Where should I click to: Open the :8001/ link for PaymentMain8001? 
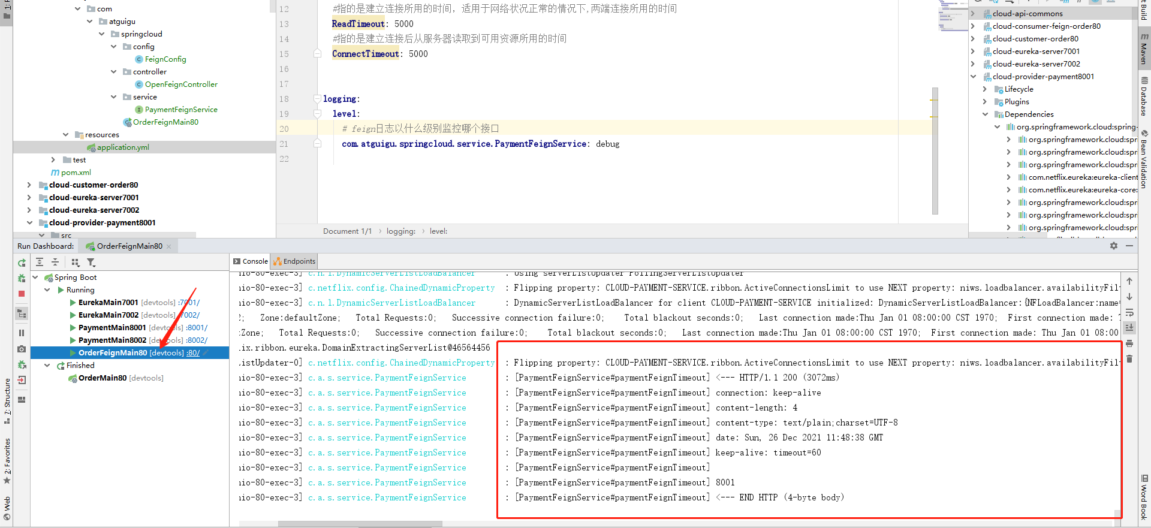(197, 328)
